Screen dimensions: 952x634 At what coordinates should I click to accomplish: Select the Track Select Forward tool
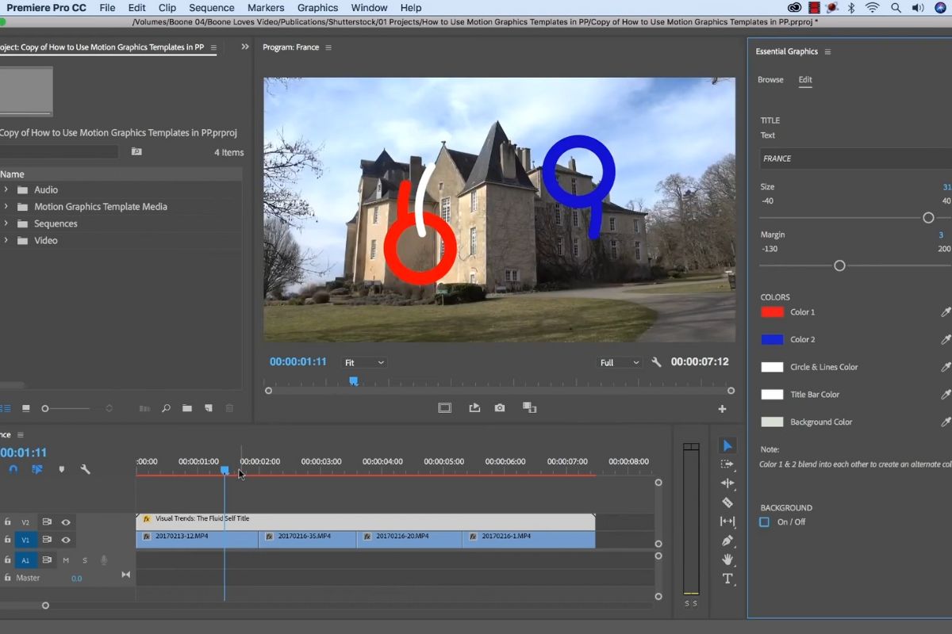point(727,464)
